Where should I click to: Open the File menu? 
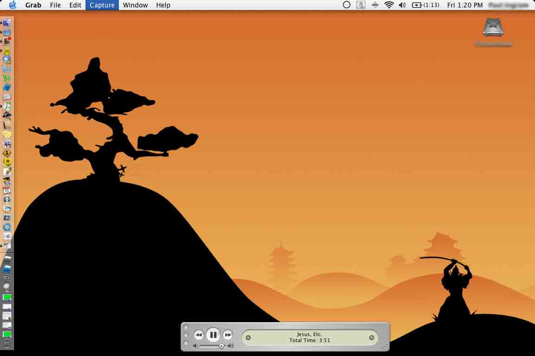point(55,5)
